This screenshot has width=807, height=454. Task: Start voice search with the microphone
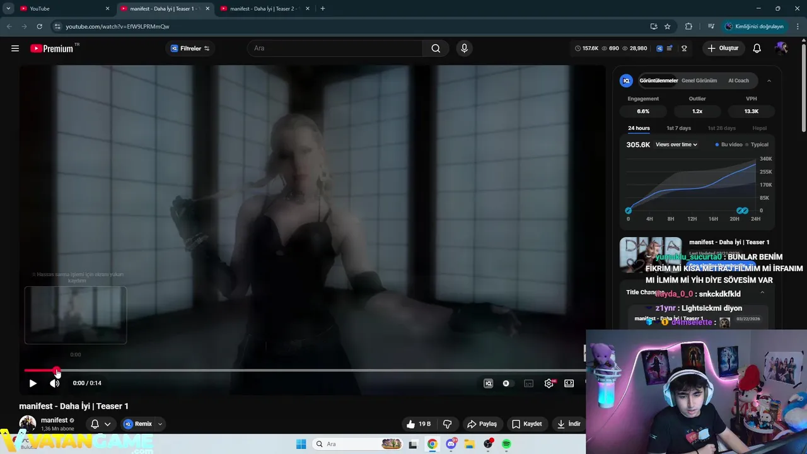point(465,49)
